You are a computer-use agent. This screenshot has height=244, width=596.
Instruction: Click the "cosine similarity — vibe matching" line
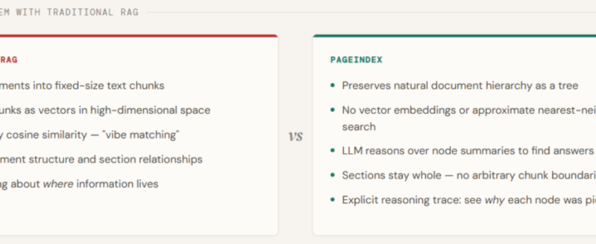(91, 135)
